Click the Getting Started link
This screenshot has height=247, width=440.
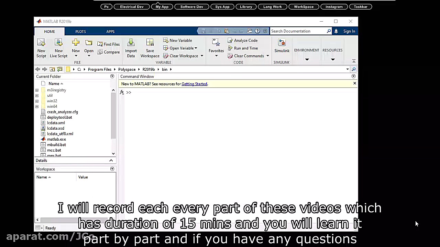click(194, 84)
